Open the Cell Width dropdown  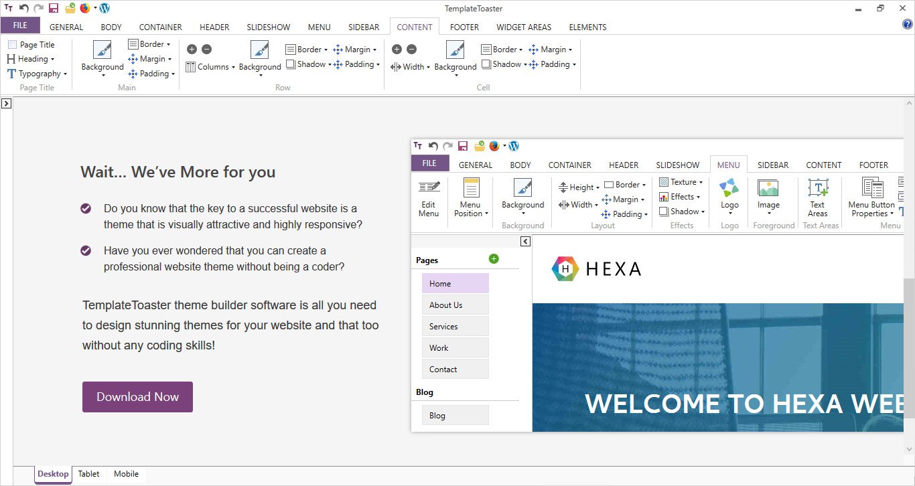(411, 67)
